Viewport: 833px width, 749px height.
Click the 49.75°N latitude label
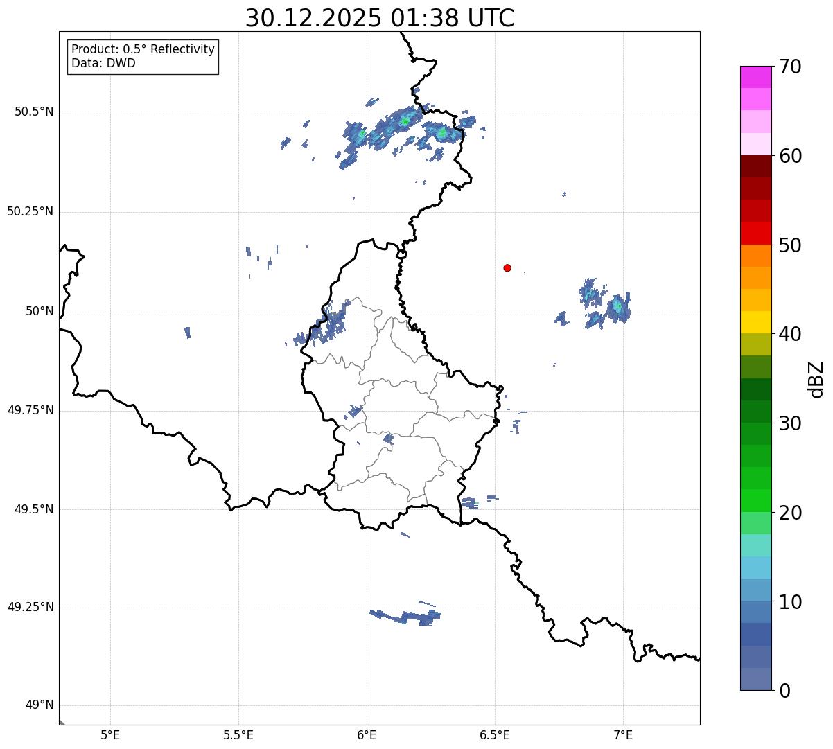coord(30,410)
